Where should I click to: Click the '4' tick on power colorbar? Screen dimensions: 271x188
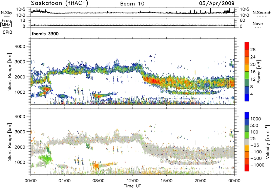pos(252,94)
